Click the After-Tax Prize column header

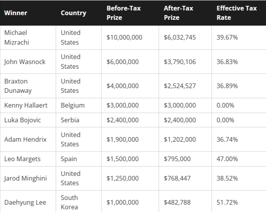(x=179, y=13)
